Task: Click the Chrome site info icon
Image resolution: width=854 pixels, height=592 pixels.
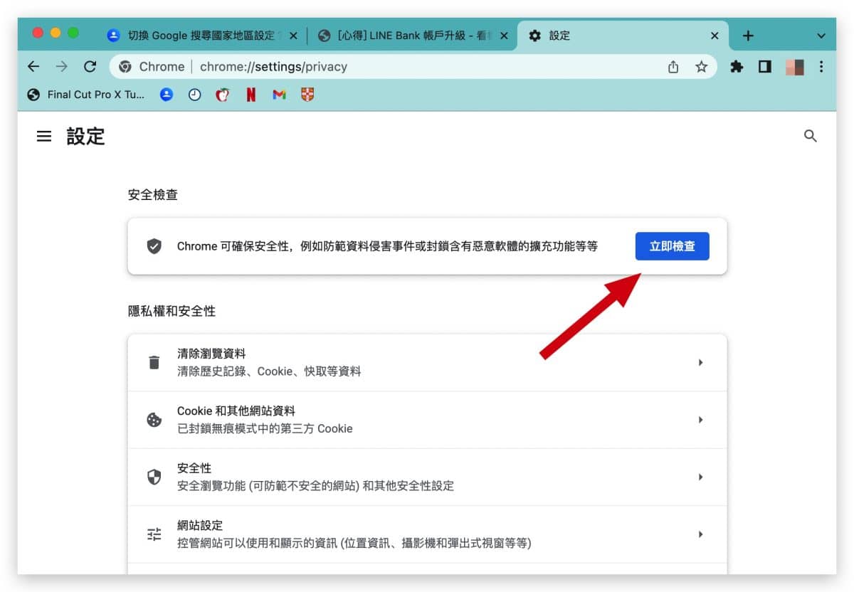Action: (x=125, y=66)
